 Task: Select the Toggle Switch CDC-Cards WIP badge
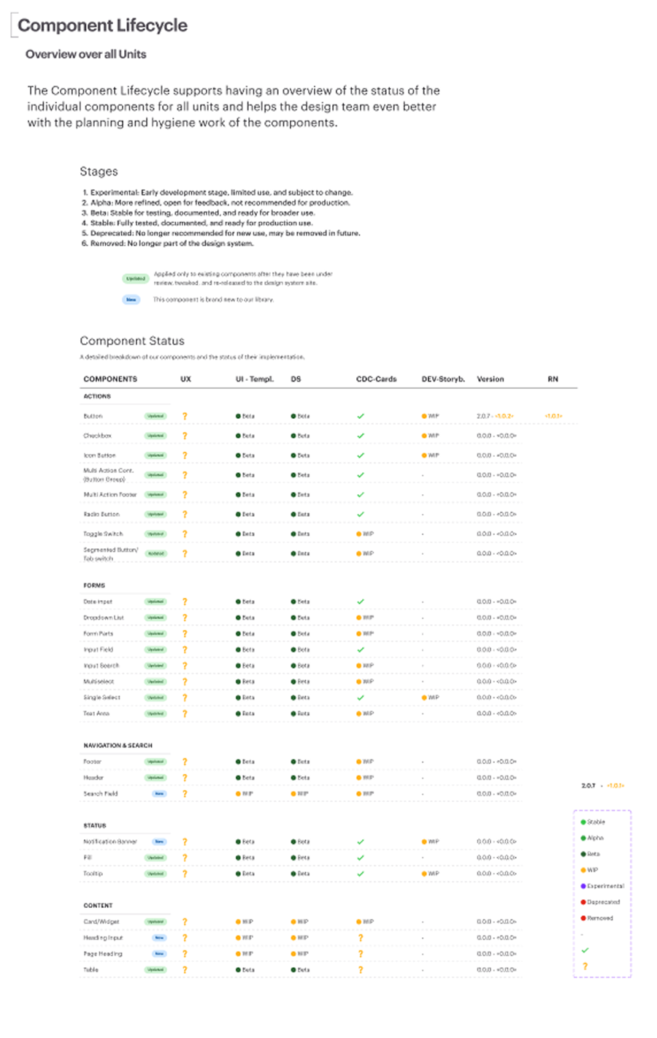pos(365,534)
